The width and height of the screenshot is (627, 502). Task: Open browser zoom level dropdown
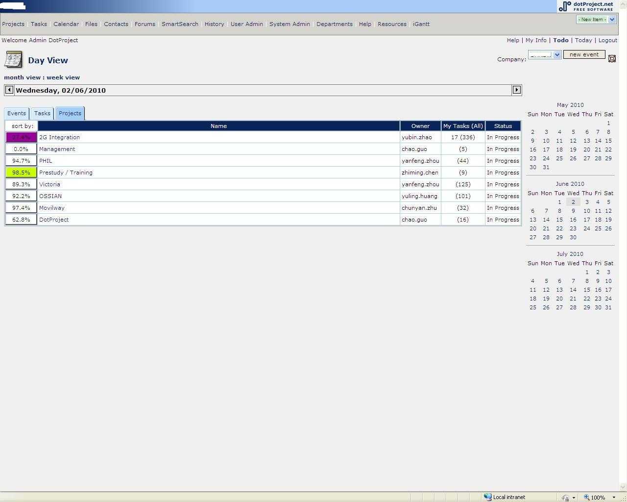pyautogui.click(x=614, y=497)
